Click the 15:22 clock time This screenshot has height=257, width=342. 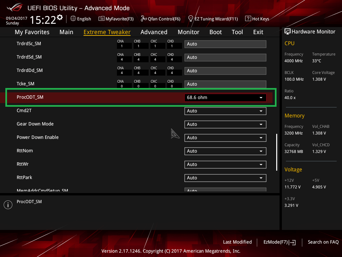[x=43, y=20]
